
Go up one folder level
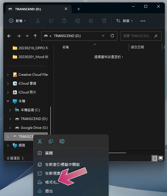coord(35,36)
